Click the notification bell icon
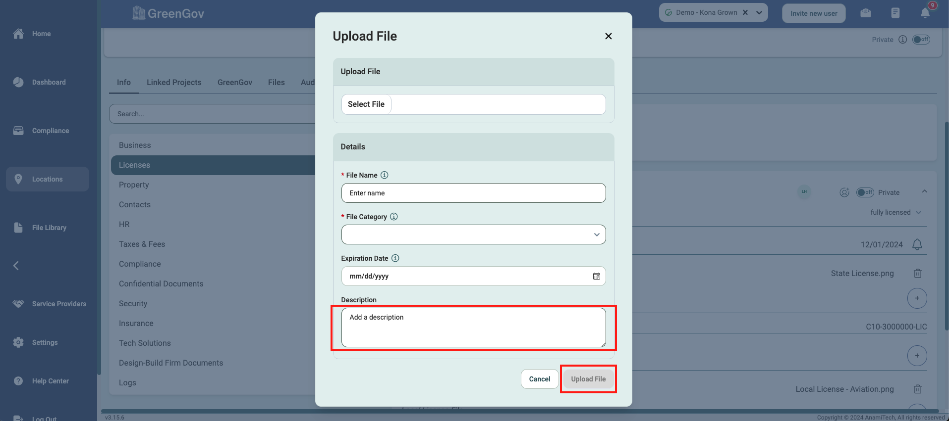This screenshot has height=421, width=949. click(925, 13)
